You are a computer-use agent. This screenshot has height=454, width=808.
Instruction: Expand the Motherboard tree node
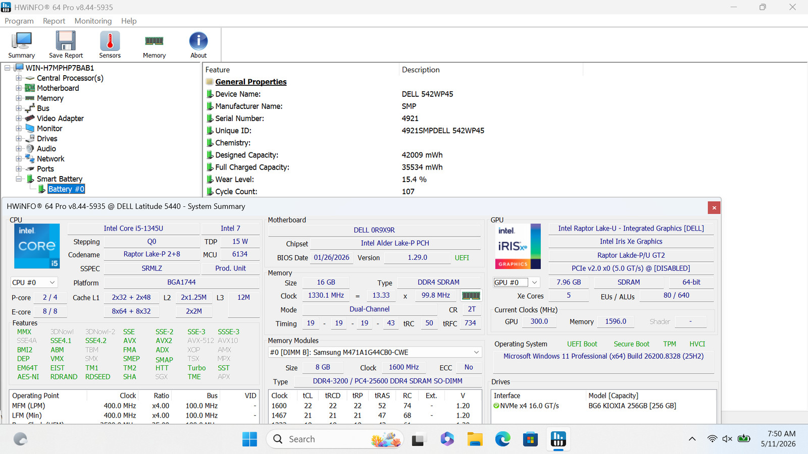pos(19,88)
